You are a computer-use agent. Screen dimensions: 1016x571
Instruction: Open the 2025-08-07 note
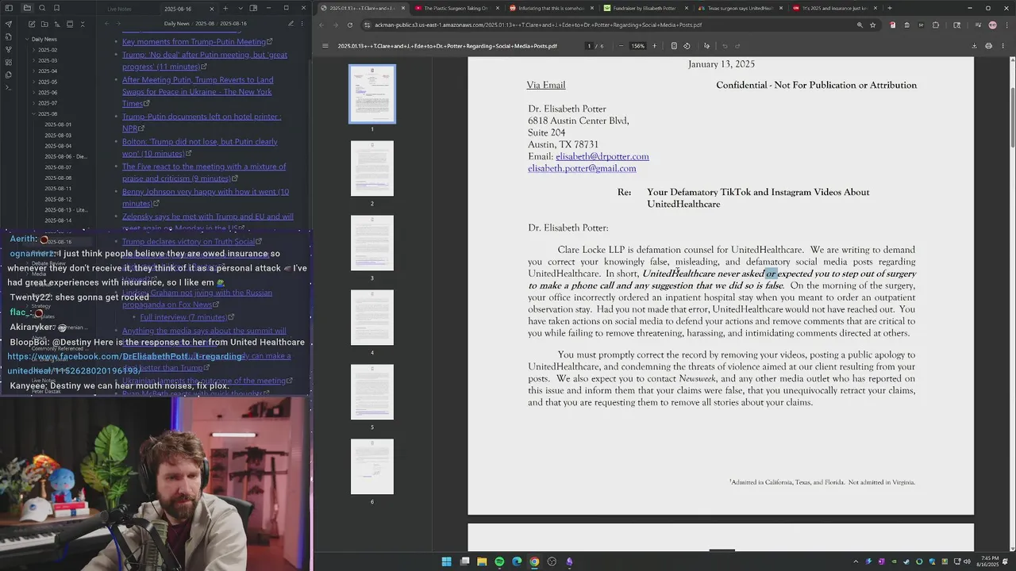(58, 167)
